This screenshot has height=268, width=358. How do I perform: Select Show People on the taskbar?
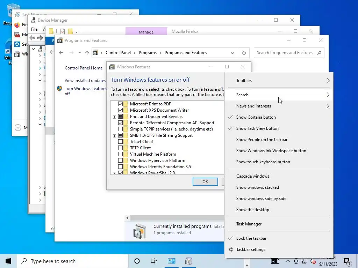(x=279, y=140)
